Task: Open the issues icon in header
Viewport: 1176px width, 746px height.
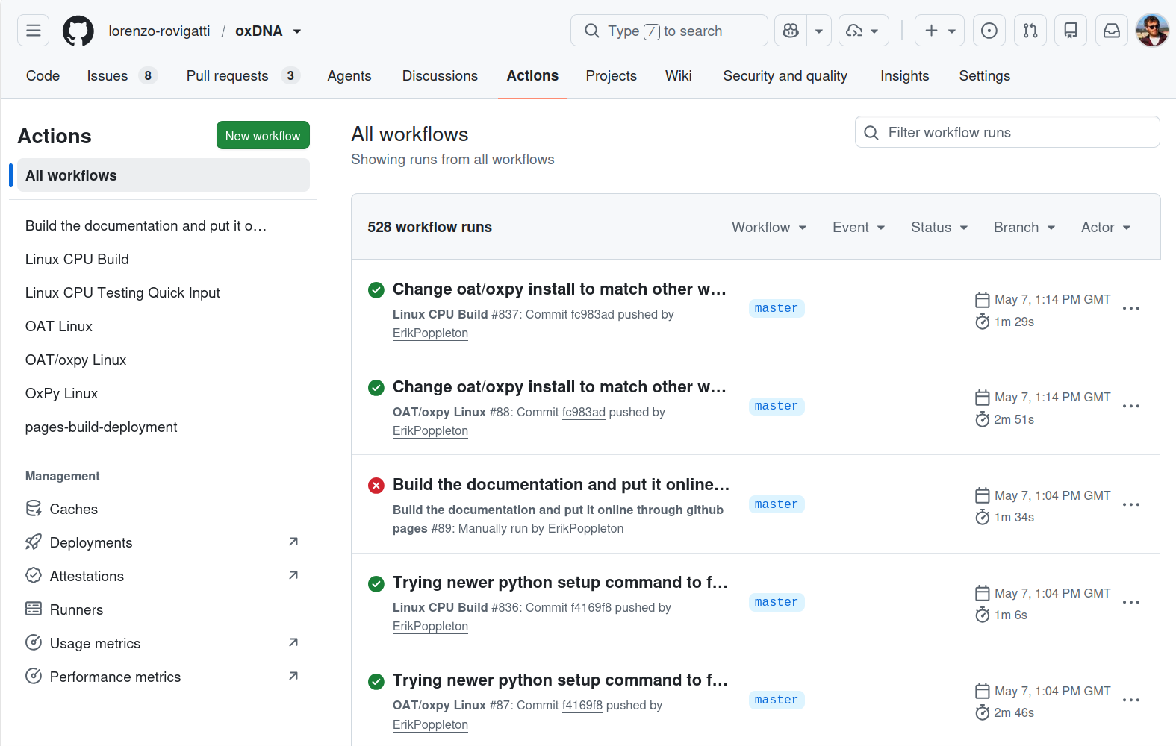Action: [989, 31]
